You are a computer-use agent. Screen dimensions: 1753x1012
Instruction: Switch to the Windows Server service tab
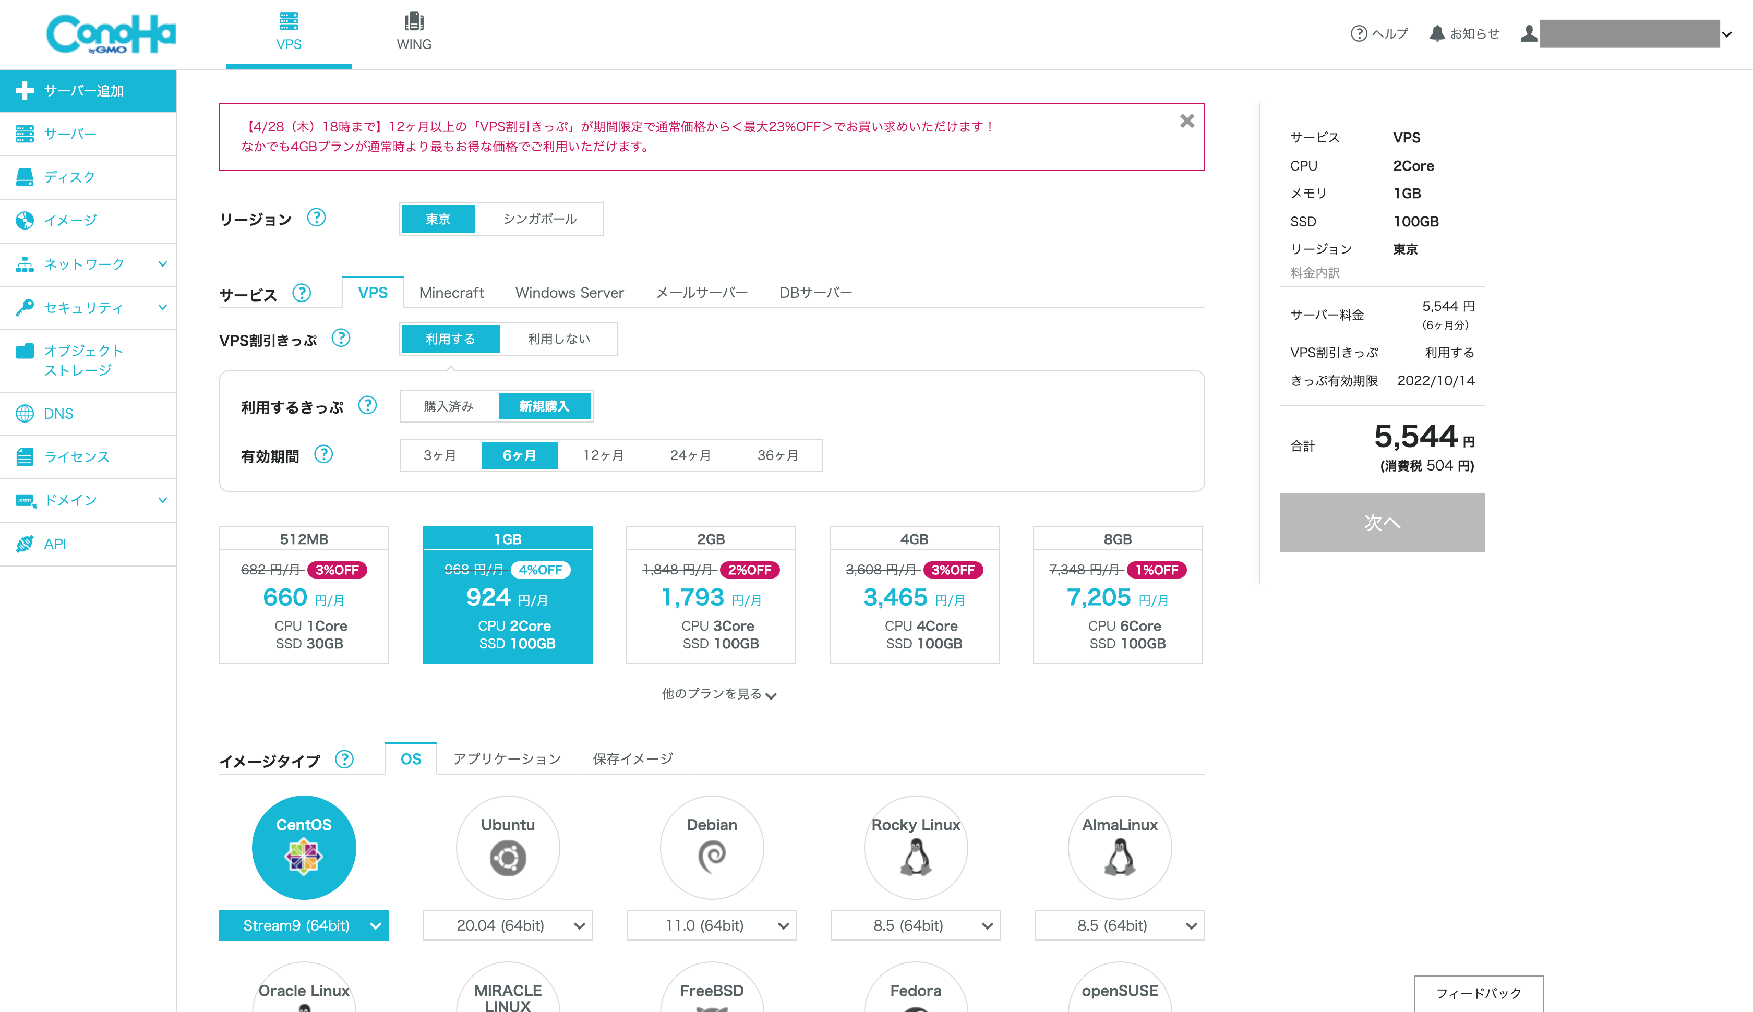coord(569,293)
